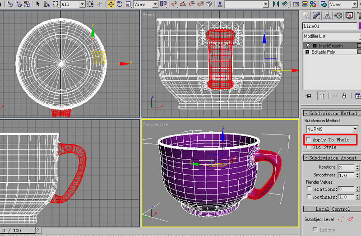Viewport: 361px width, 236px height.
Task: Collapse the Subdivision Amount rollout
Action: click(x=332, y=158)
